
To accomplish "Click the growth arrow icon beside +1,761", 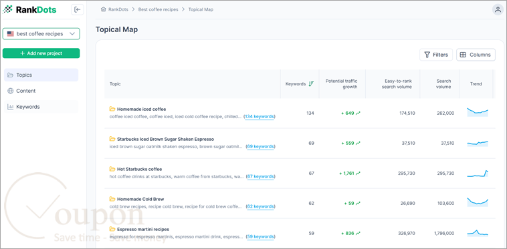I will tap(358, 173).
